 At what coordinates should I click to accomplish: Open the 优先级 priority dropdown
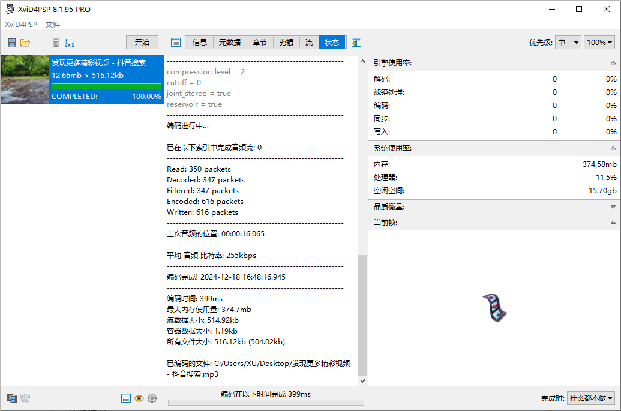568,42
